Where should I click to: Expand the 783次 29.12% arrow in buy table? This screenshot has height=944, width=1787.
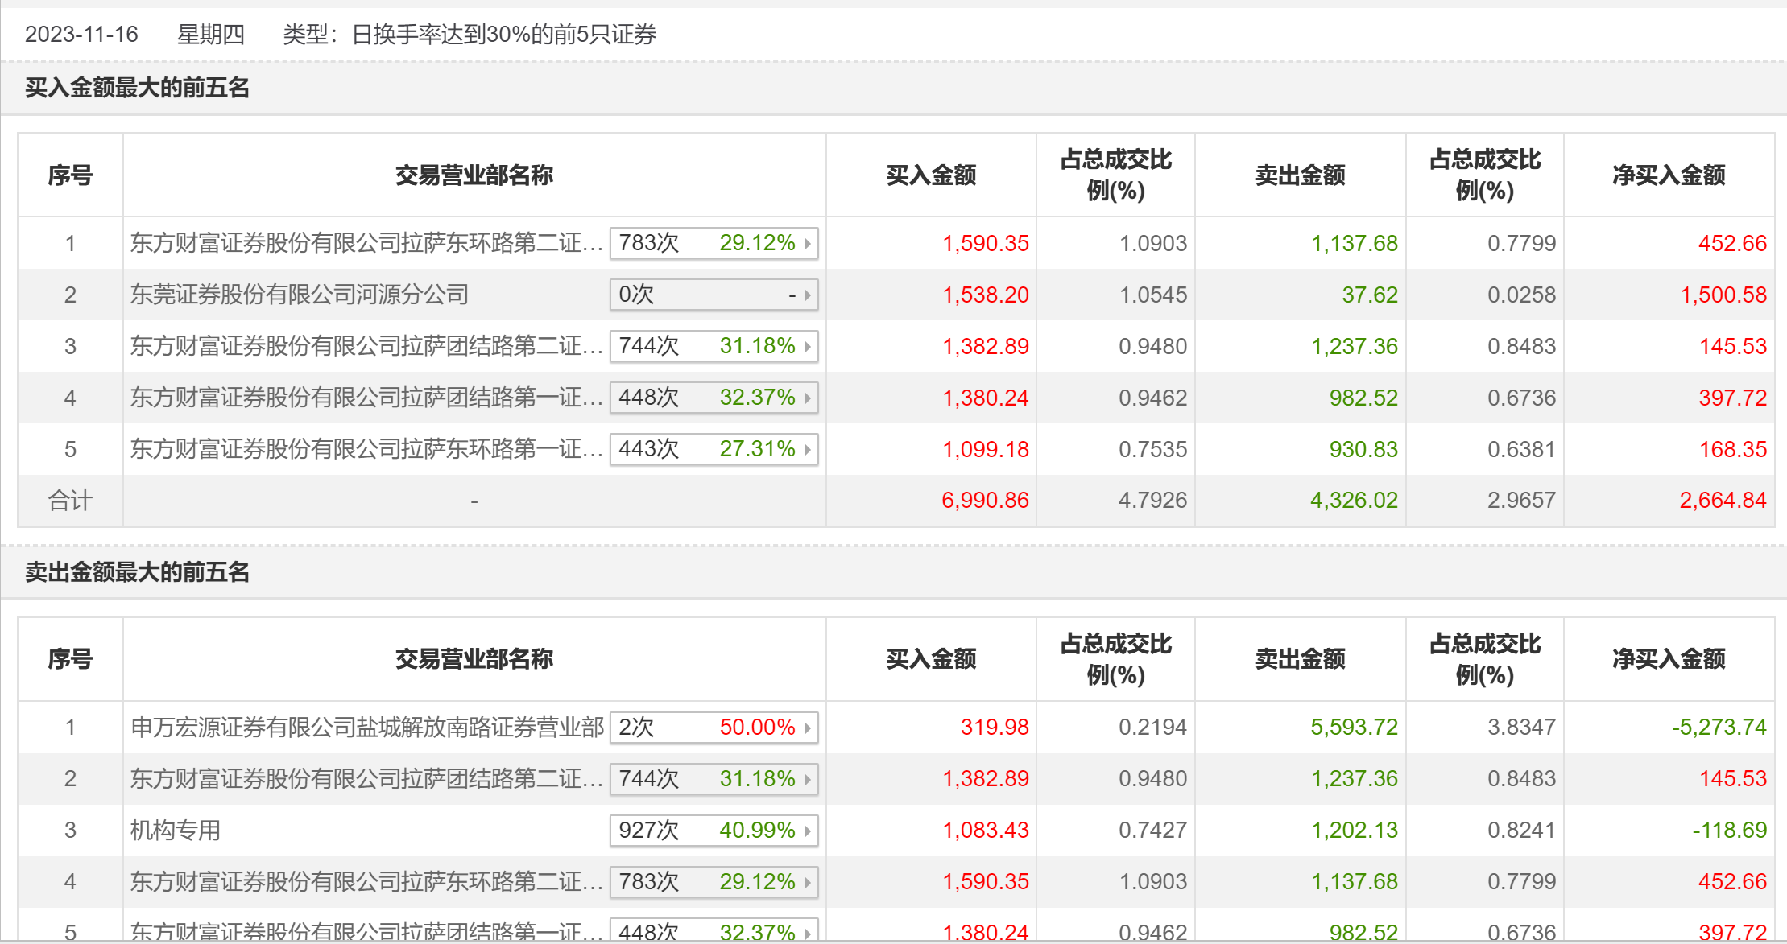click(x=807, y=243)
